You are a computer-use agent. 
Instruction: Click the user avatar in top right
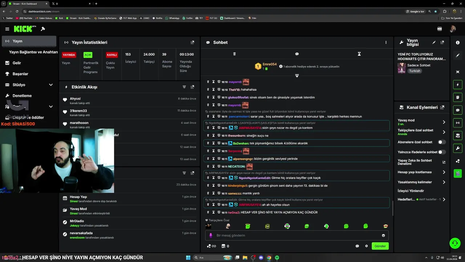pos(453,29)
